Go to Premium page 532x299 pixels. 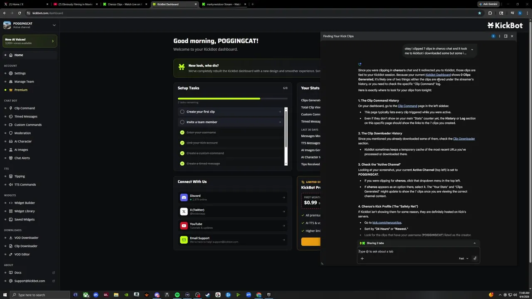29,90
